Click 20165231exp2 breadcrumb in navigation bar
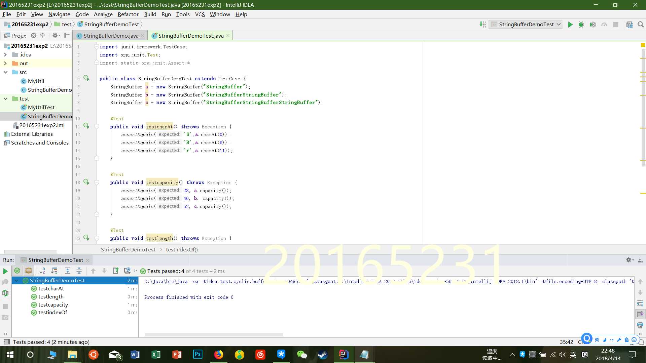The width and height of the screenshot is (646, 363). pos(26,24)
